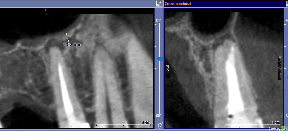288x131 pixels.
Task: Maximize the left panoramic view panel
Action: 159,4
